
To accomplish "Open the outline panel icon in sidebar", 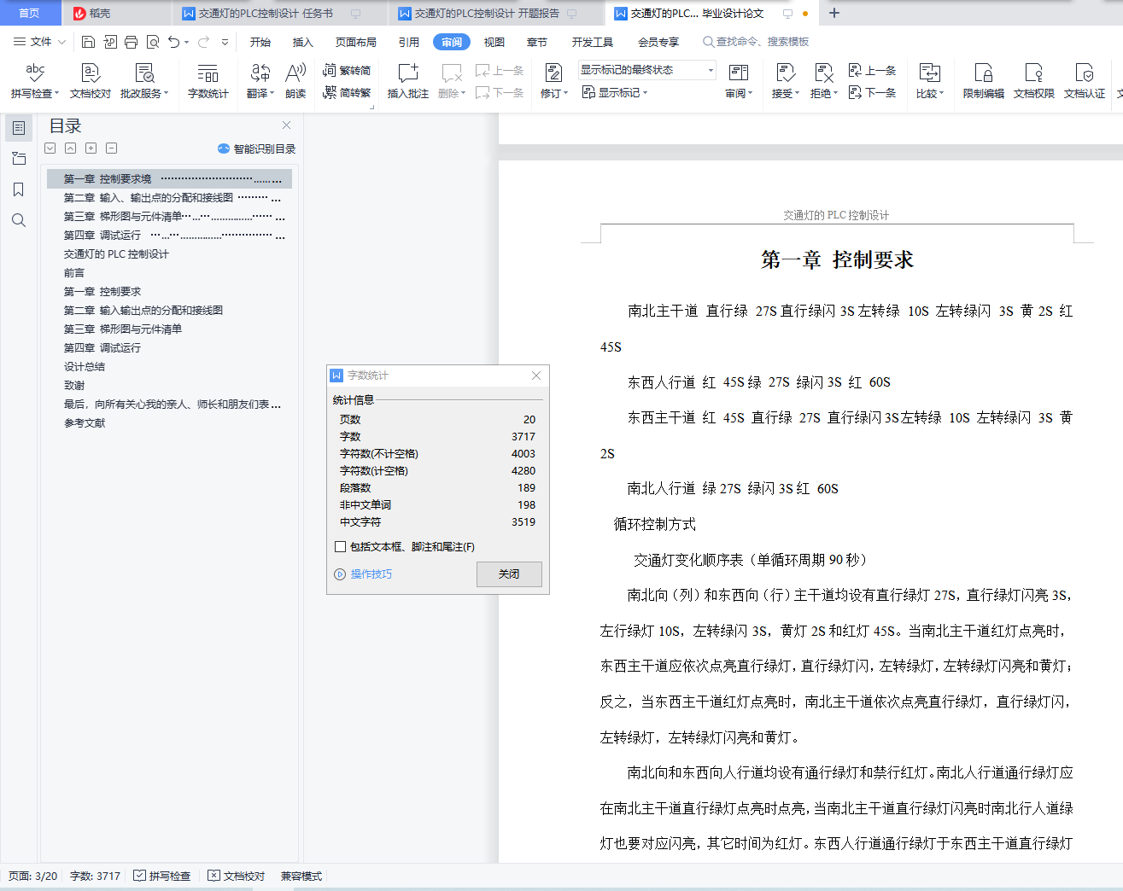I will (x=19, y=128).
